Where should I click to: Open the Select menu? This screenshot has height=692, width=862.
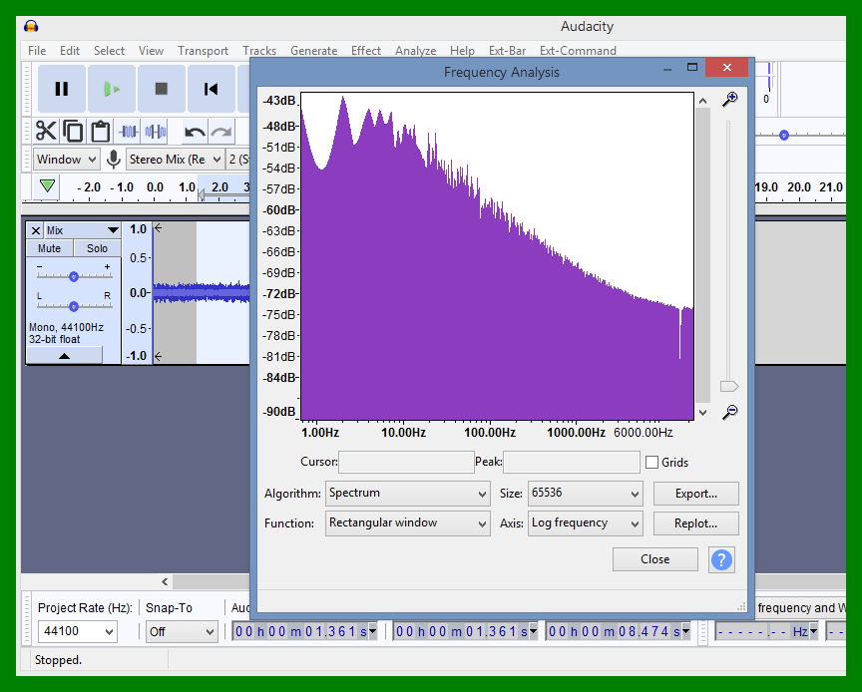pyautogui.click(x=109, y=51)
